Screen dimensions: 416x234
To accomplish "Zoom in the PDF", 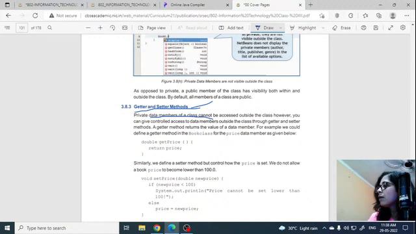I will (x=100, y=27).
